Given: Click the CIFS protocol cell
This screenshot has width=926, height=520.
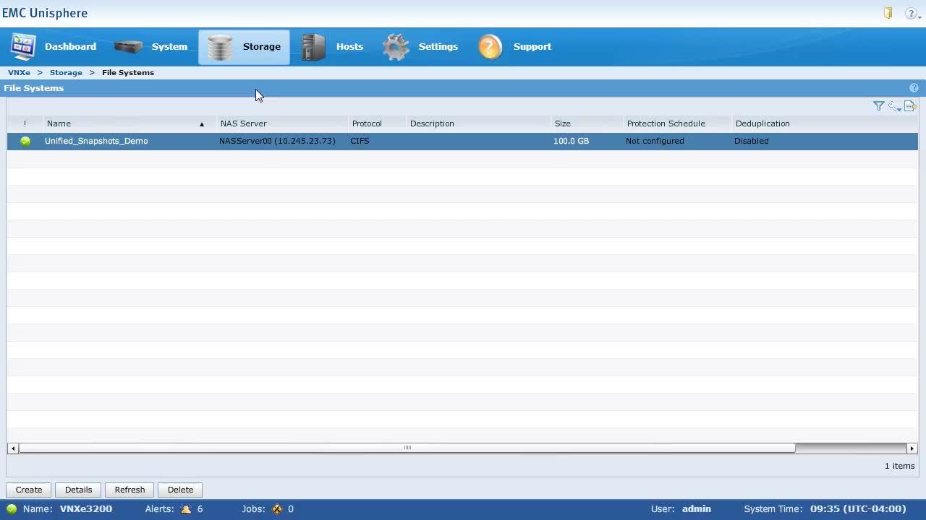Looking at the screenshot, I should coord(360,141).
